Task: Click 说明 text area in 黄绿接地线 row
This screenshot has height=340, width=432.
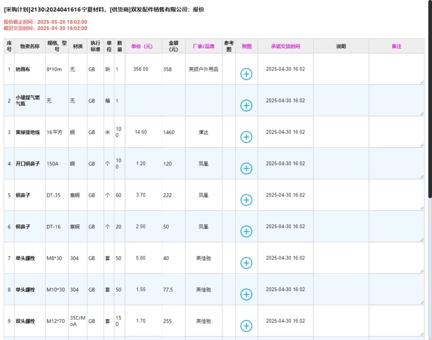Action: [x=341, y=132]
